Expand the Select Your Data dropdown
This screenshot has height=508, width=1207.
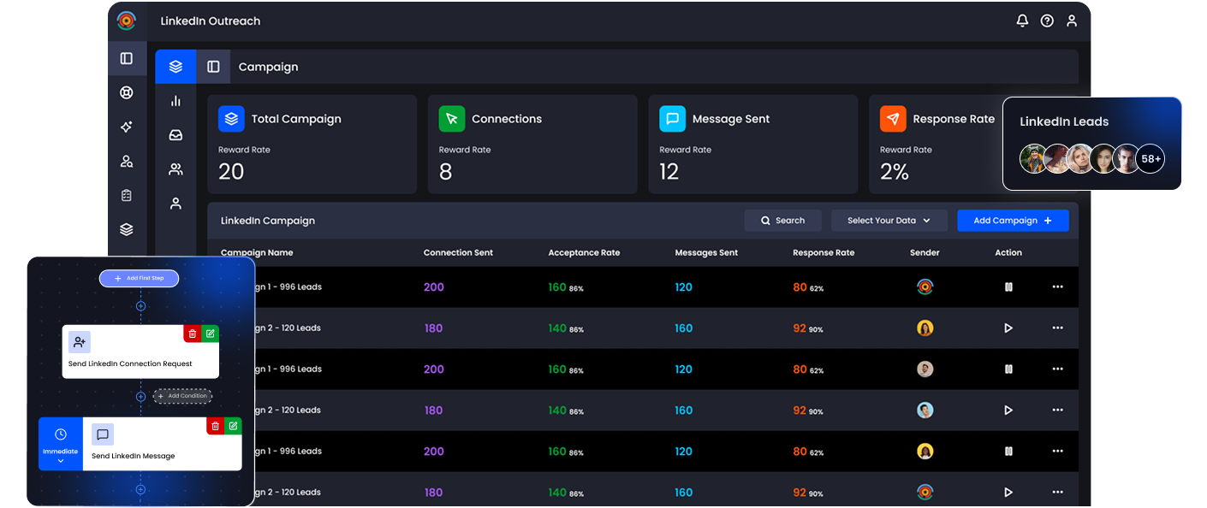(x=889, y=221)
